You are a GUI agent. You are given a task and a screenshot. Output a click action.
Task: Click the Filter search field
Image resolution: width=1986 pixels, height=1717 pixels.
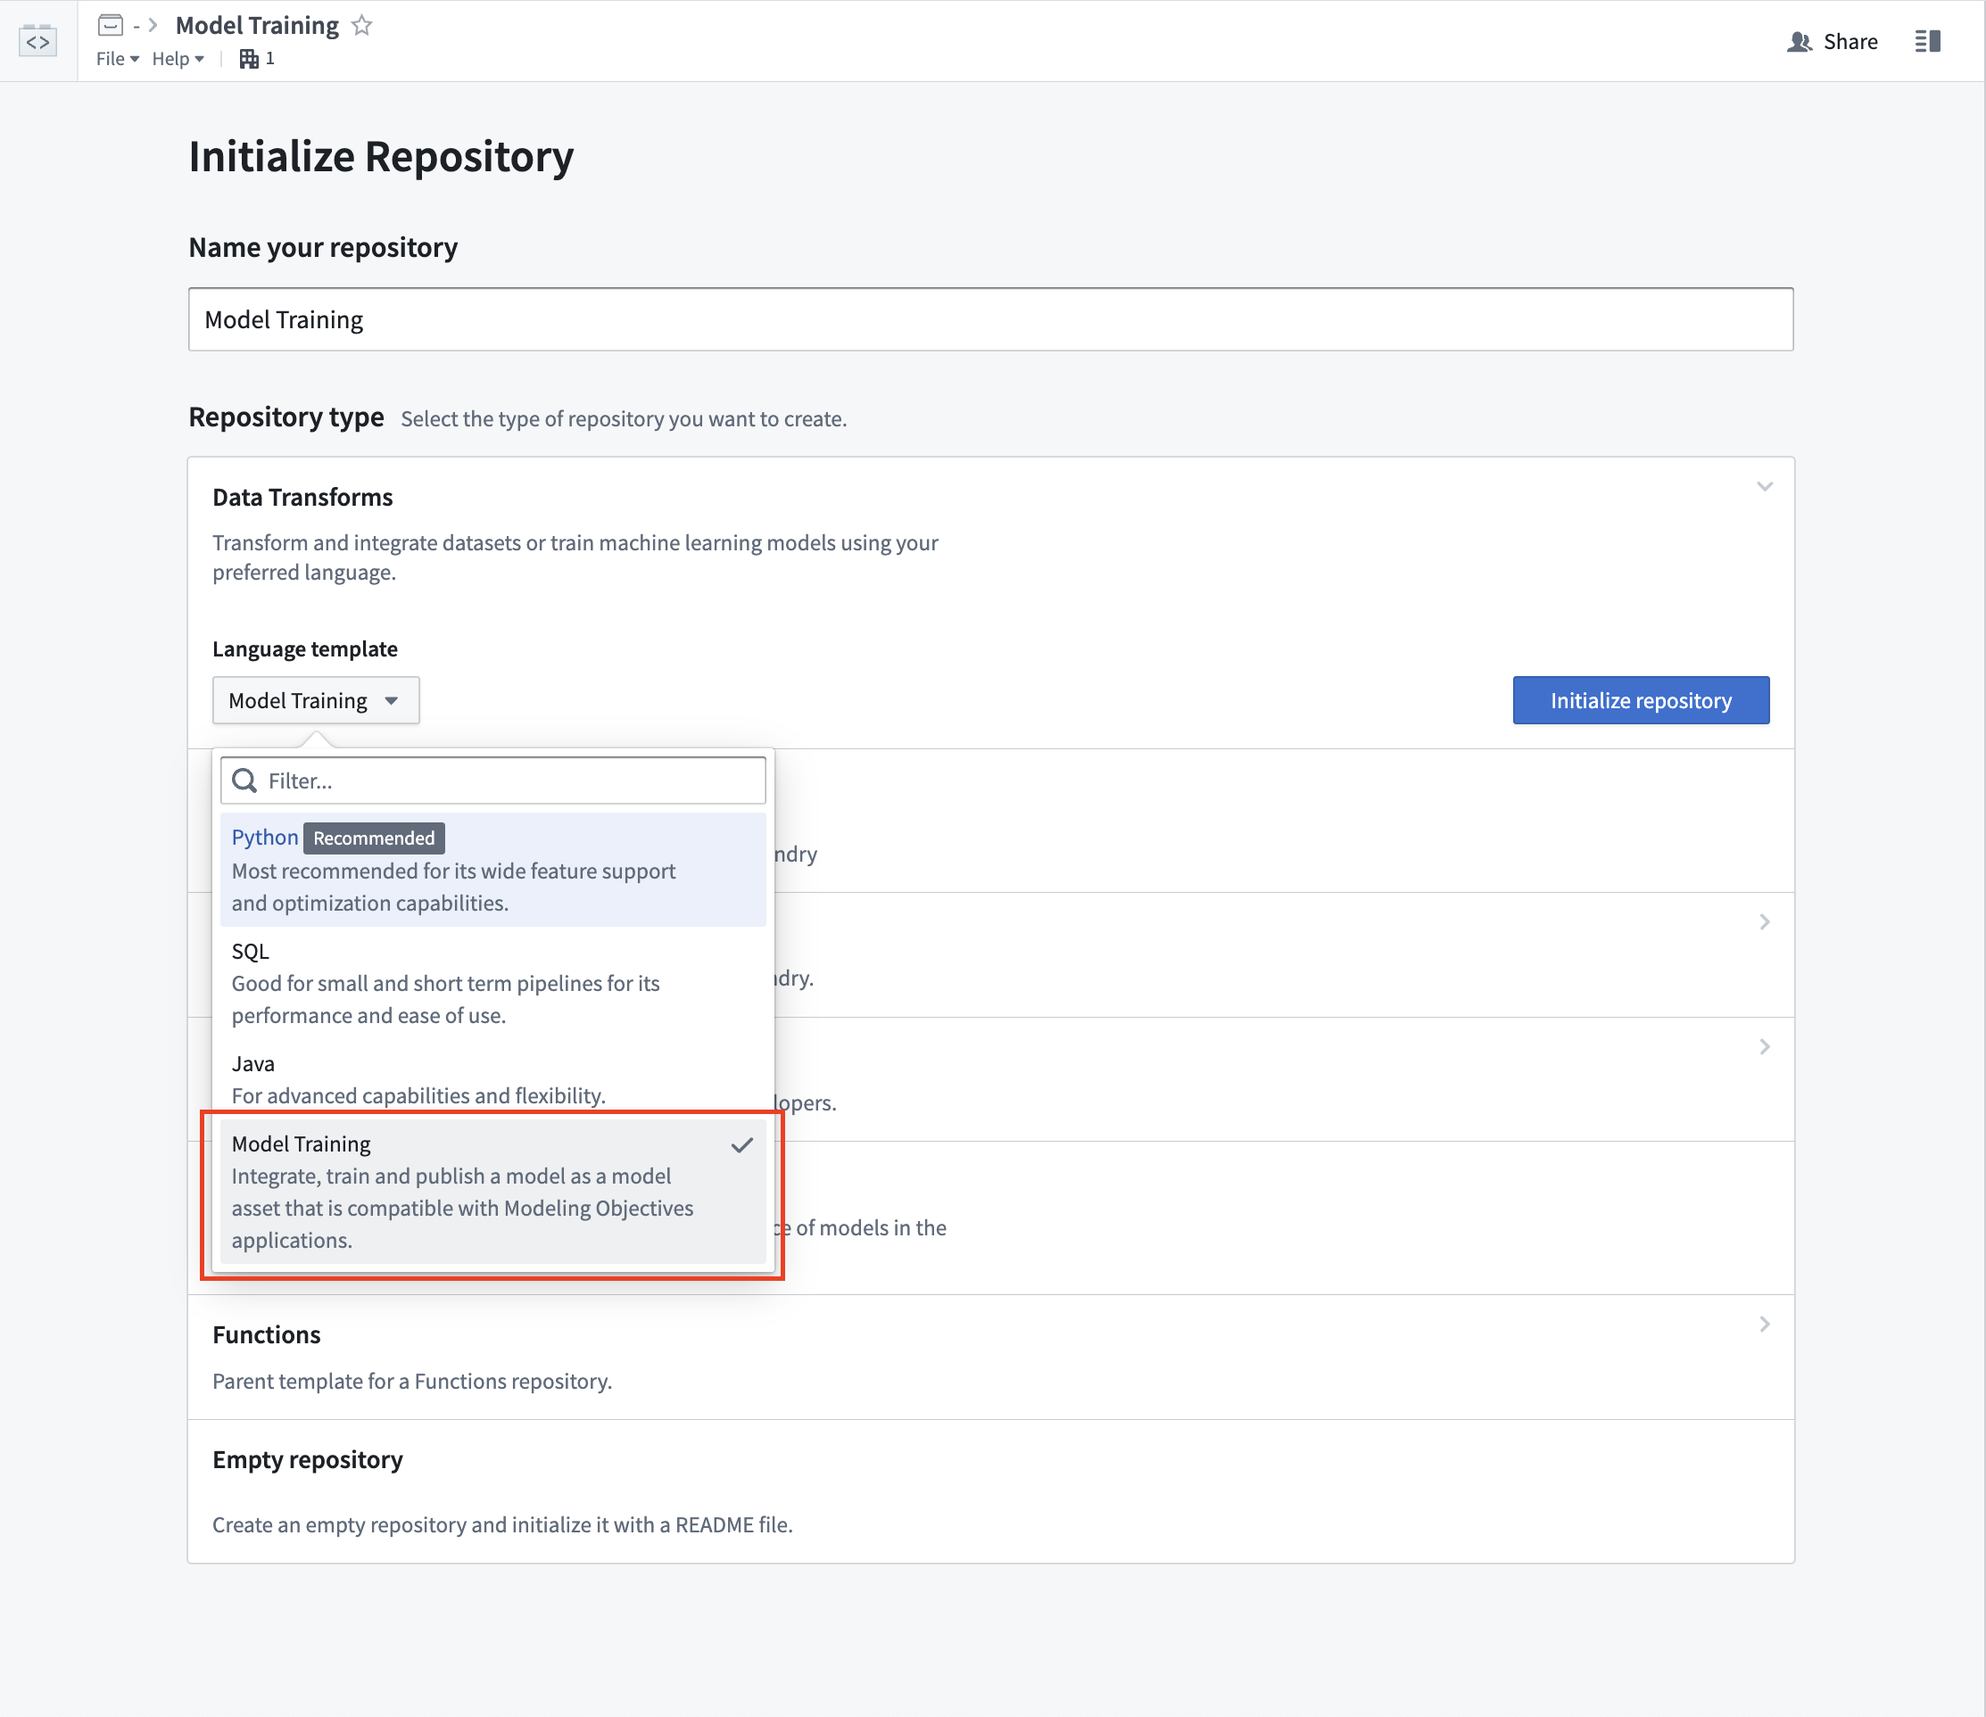coord(492,780)
